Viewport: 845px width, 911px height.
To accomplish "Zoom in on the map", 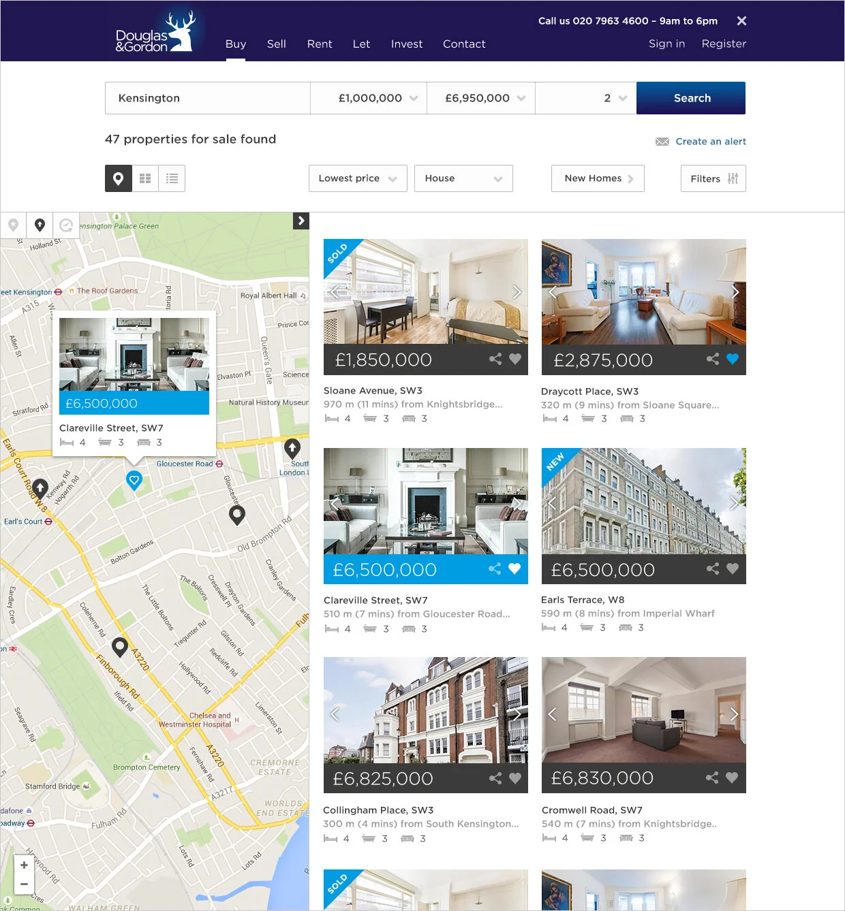I will 24,865.
